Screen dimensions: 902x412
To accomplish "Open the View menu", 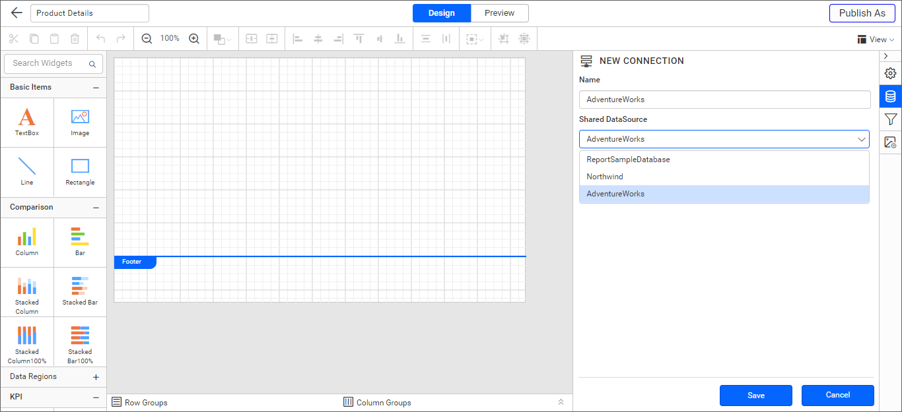I will (x=876, y=39).
